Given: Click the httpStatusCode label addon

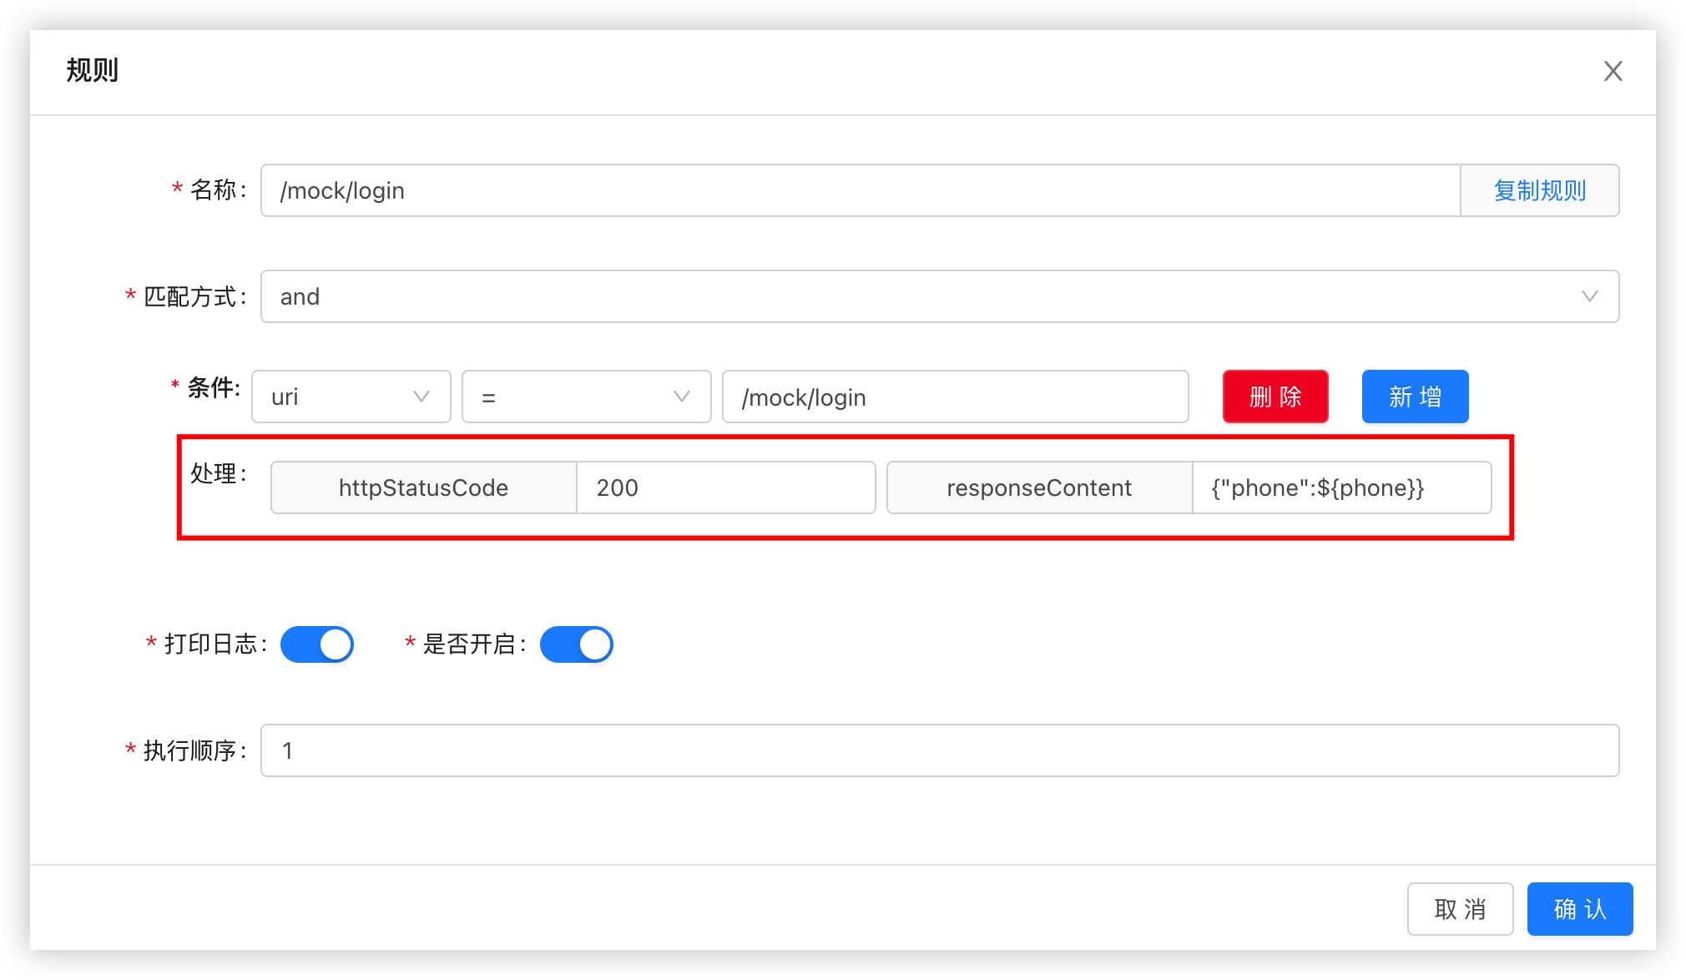Looking at the screenshot, I should click(423, 487).
